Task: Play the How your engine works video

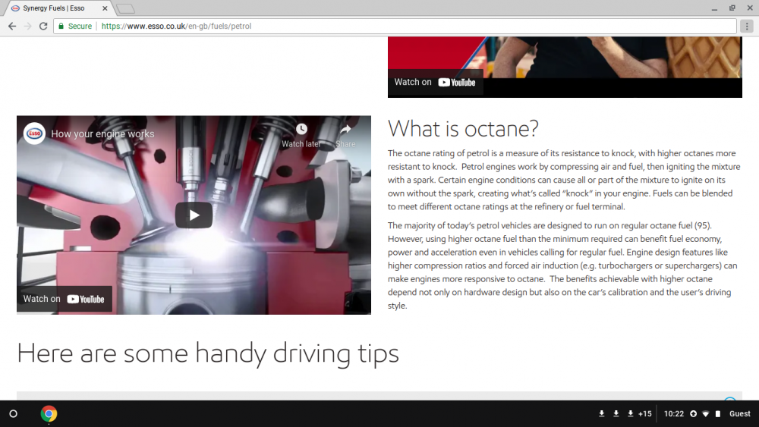Action: coord(194,215)
